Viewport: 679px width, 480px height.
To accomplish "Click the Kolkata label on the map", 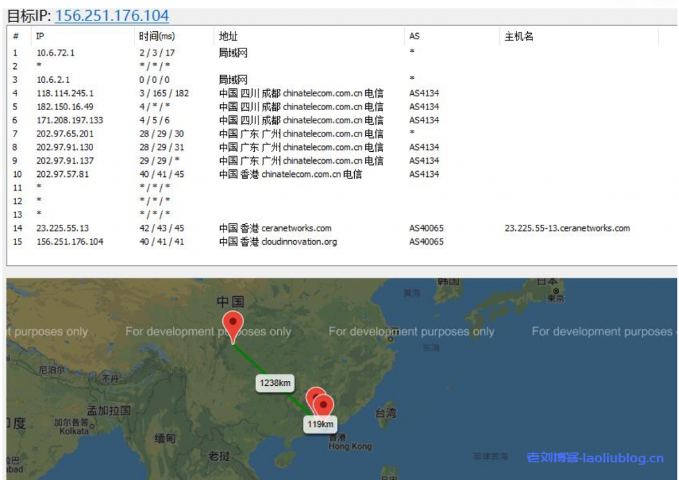I will point(74,431).
